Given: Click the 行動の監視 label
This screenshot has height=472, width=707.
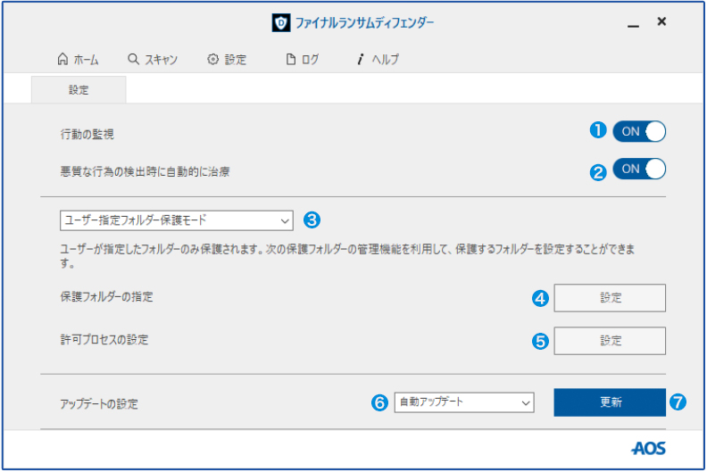Looking at the screenshot, I should pos(87,135).
